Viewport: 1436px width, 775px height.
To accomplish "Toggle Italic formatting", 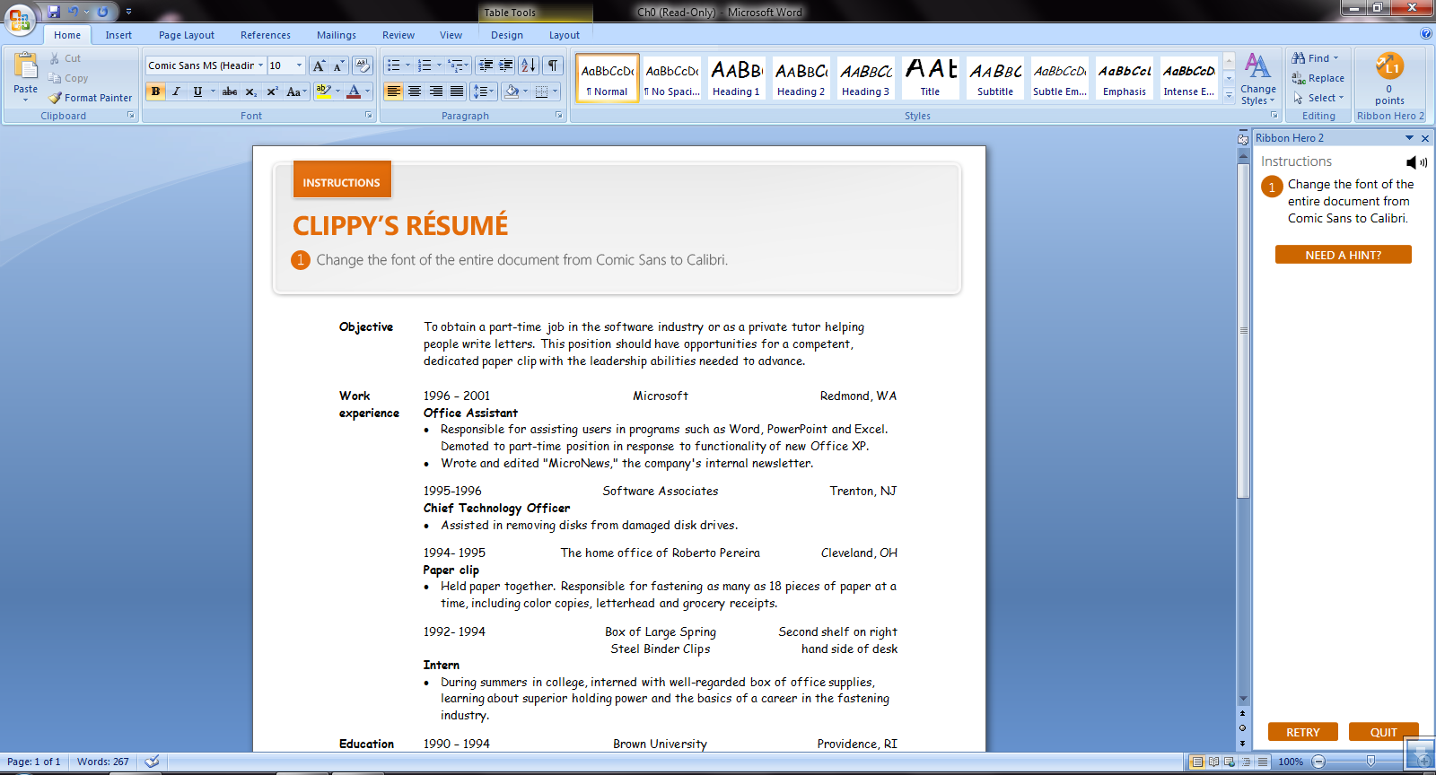I will [176, 91].
